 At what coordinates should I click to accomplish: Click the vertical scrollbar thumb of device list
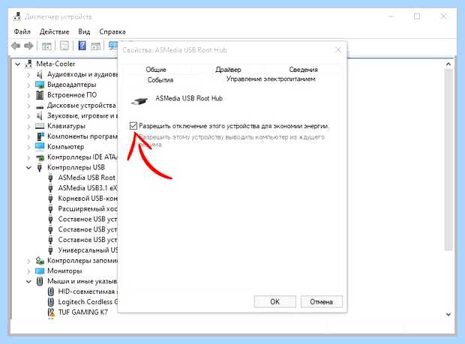(x=448, y=160)
